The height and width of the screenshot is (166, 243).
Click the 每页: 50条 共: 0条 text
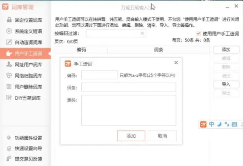(191, 40)
